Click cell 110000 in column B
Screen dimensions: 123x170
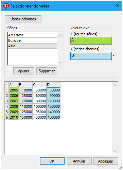(x=25, y=106)
